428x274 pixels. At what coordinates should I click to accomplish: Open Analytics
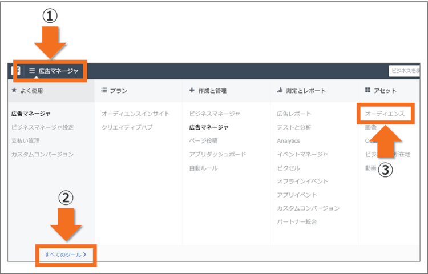288,141
